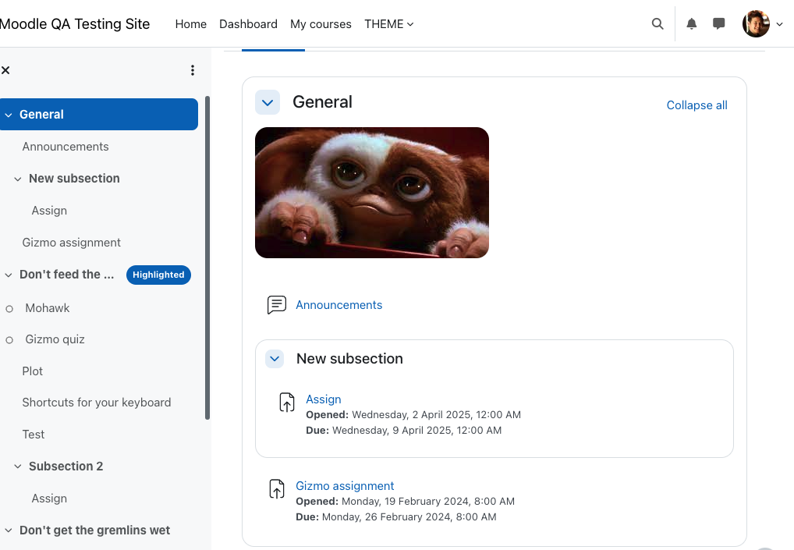Click the Due Monday, 26 February 2024 text
The height and width of the screenshot is (550, 794).
(x=396, y=517)
